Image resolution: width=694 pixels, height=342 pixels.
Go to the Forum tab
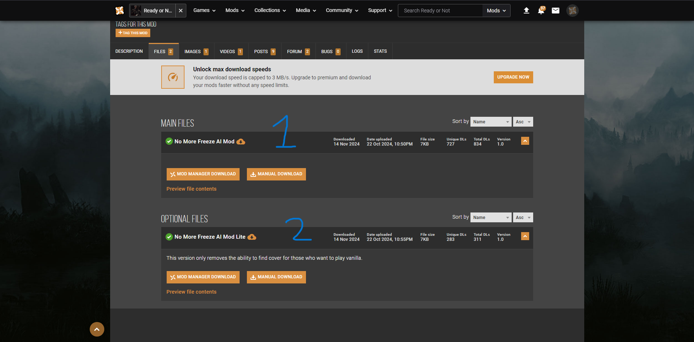(x=298, y=51)
